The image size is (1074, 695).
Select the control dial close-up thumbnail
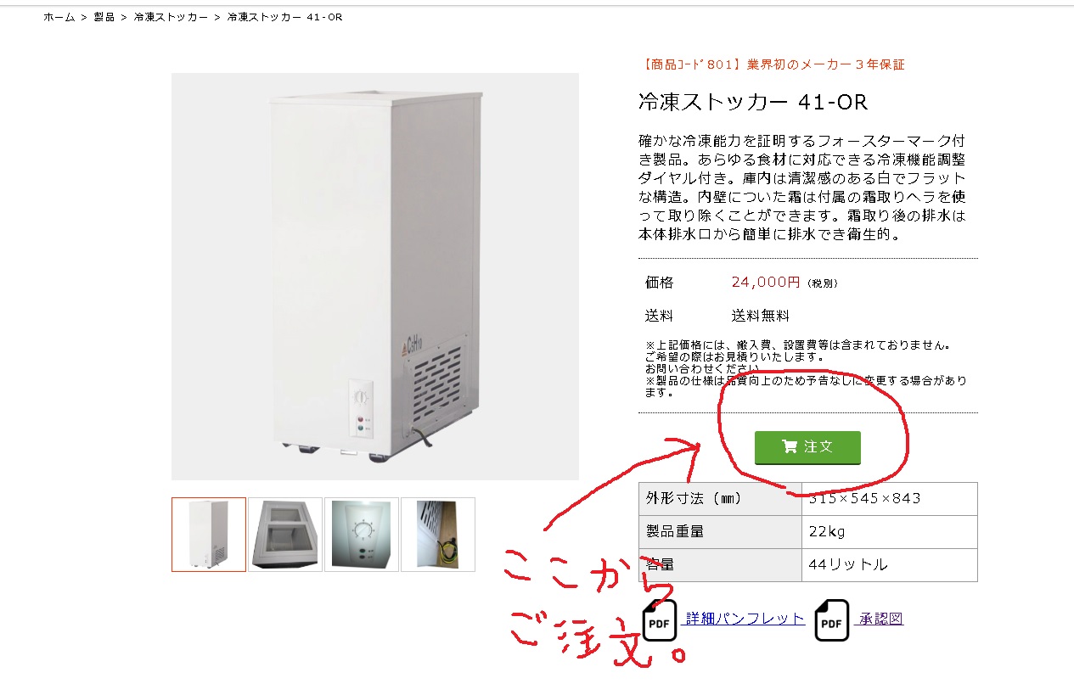[362, 535]
